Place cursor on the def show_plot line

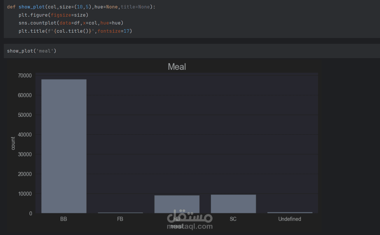(x=81, y=7)
